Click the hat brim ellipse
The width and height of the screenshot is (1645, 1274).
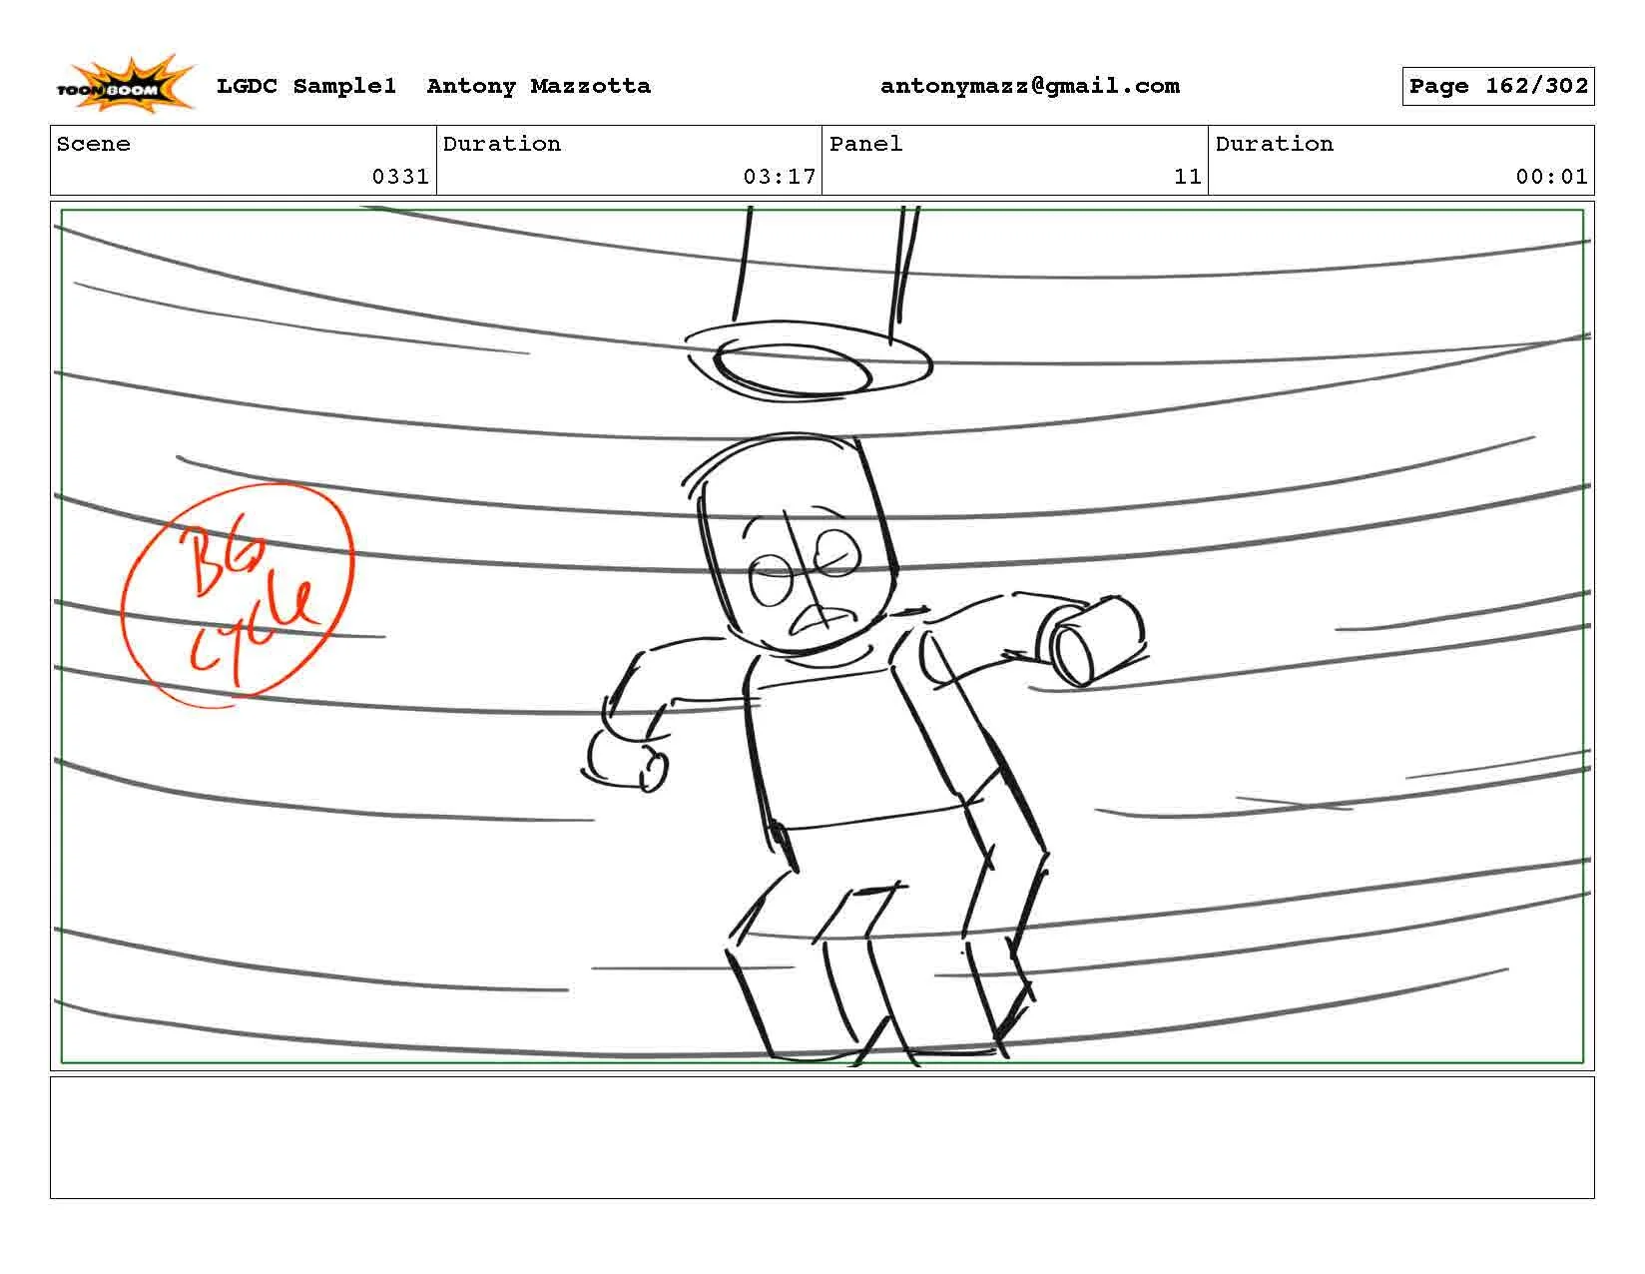point(809,361)
